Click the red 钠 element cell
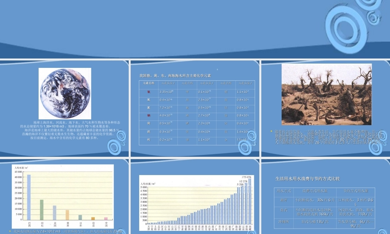This screenshot has width=390, height=234. click(149, 115)
